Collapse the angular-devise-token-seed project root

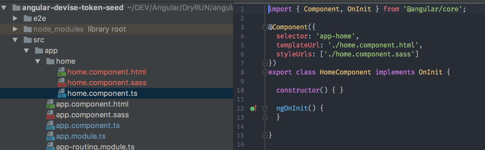point(4,8)
